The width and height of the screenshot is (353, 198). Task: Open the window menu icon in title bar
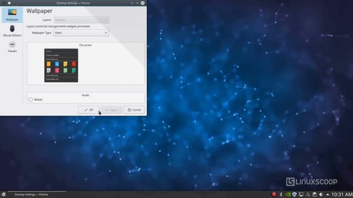click(x=4, y=3)
